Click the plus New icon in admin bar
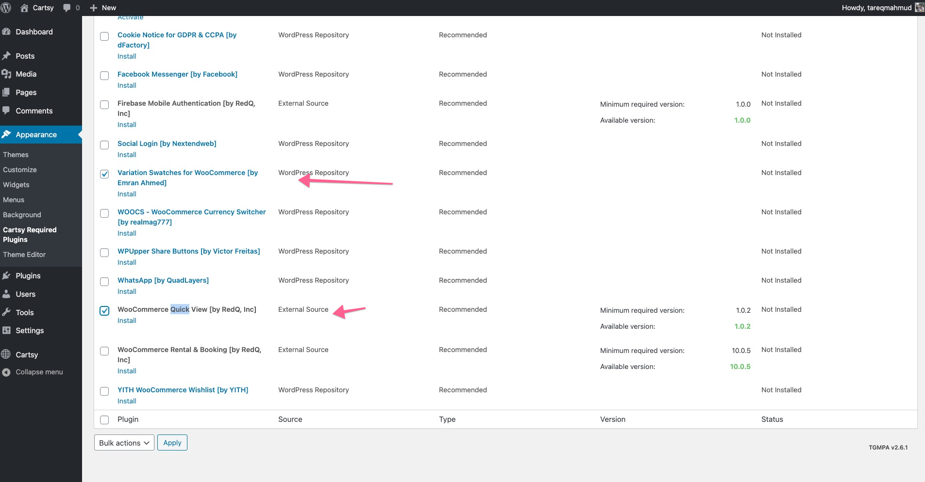This screenshot has height=482, width=925. (x=94, y=8)
